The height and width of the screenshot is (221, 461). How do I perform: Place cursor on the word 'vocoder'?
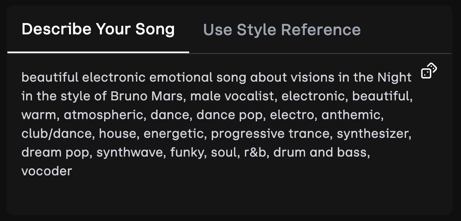(47, 171)
